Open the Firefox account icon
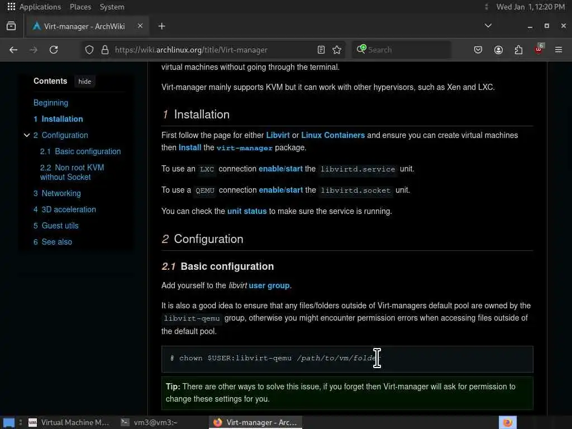This screenshot has width=572, height=429. (x=498, y=50)
